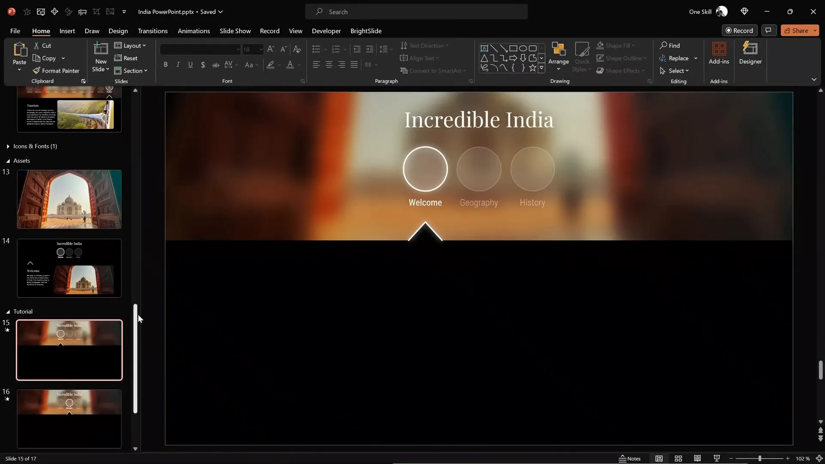Screen dimensions: 825x464
Task: Click the Record button at top right
Action: tap(739, 31)
